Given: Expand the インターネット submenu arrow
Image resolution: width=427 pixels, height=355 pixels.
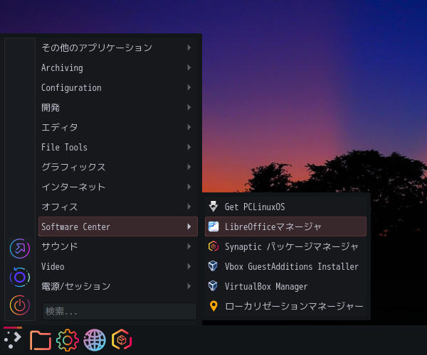Looking at the screenshot, I should pos(189,187).
